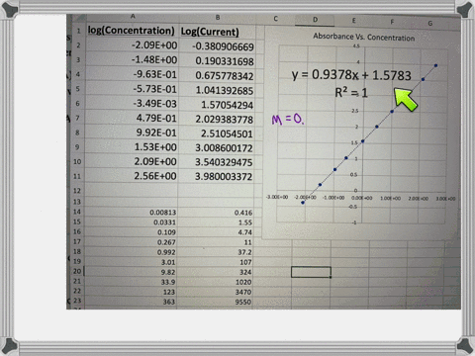475x356 pixels.
Task: Select concentration cell 0.267
Action: point(132,242)
